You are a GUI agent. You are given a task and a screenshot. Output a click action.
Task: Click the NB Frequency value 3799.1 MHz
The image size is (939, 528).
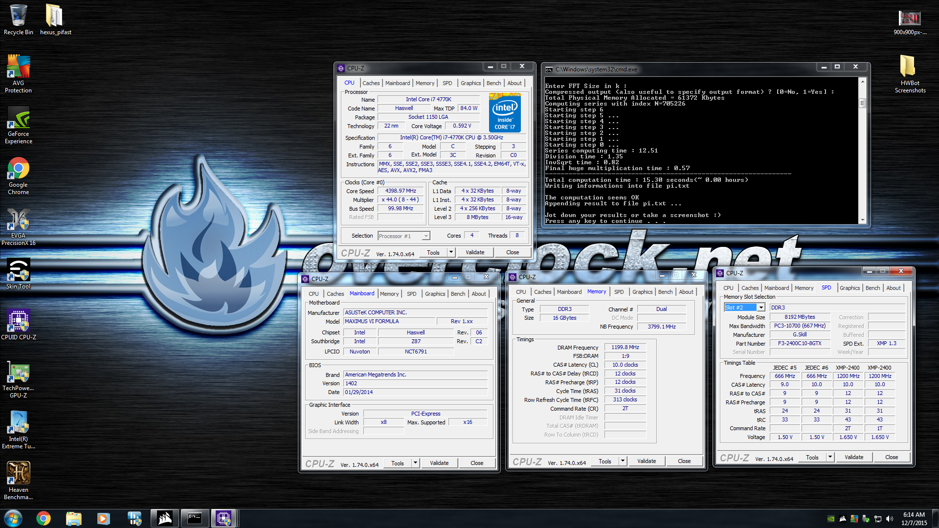pos(662,327)
